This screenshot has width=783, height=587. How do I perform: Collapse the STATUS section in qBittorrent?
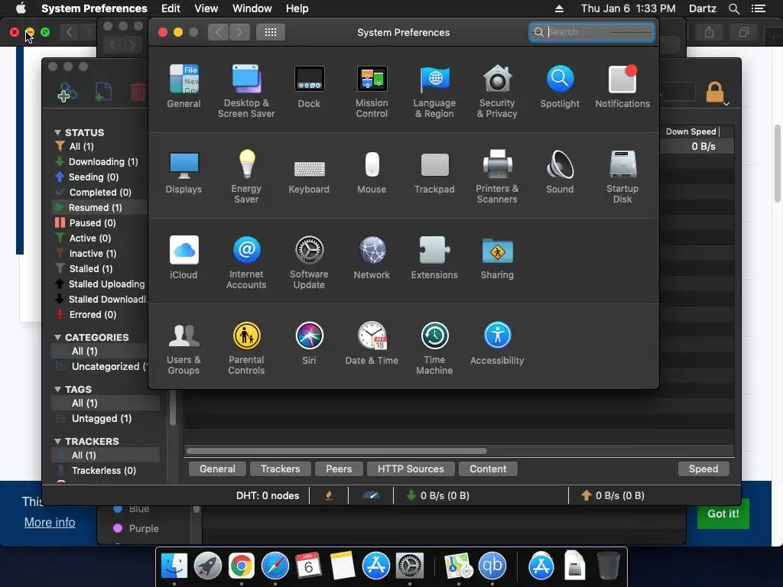tap(57, 133)
